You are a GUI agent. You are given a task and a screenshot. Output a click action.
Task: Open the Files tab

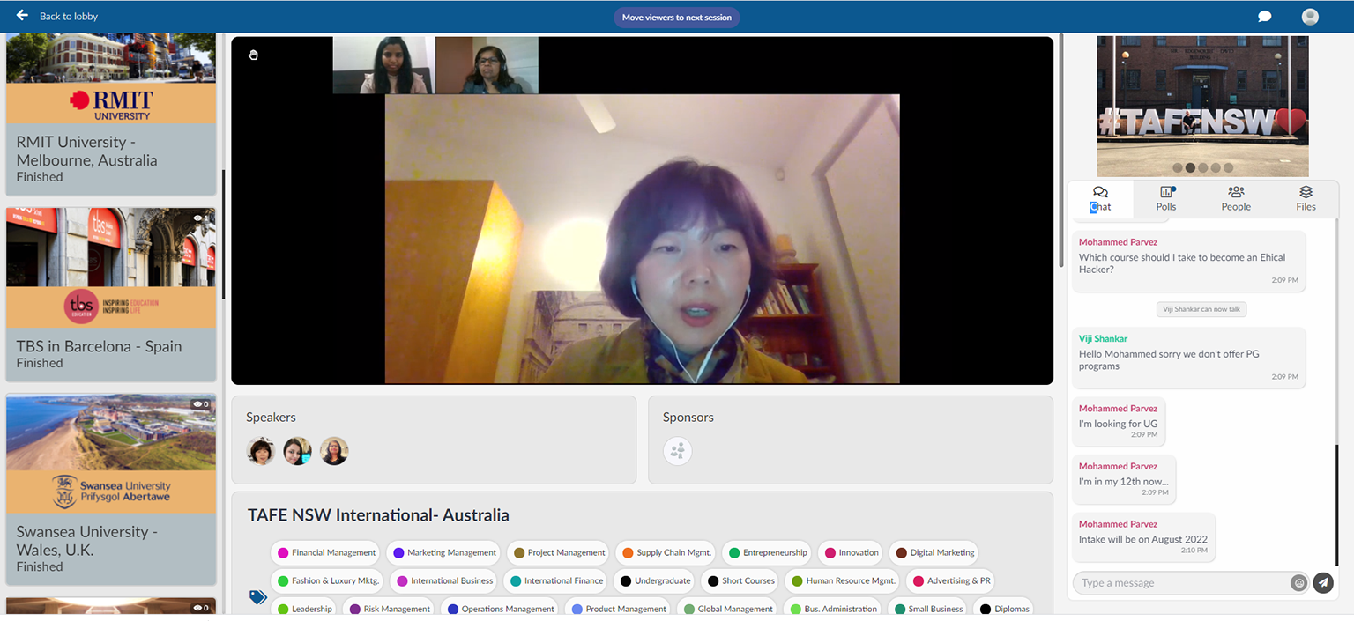1306,199
